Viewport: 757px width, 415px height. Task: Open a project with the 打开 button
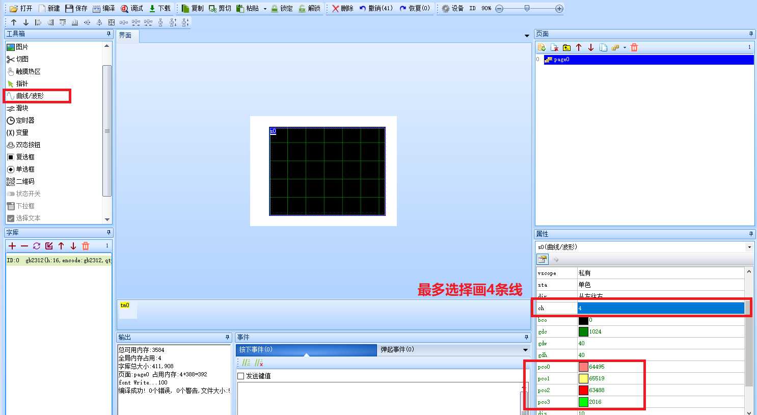point(21,9)
